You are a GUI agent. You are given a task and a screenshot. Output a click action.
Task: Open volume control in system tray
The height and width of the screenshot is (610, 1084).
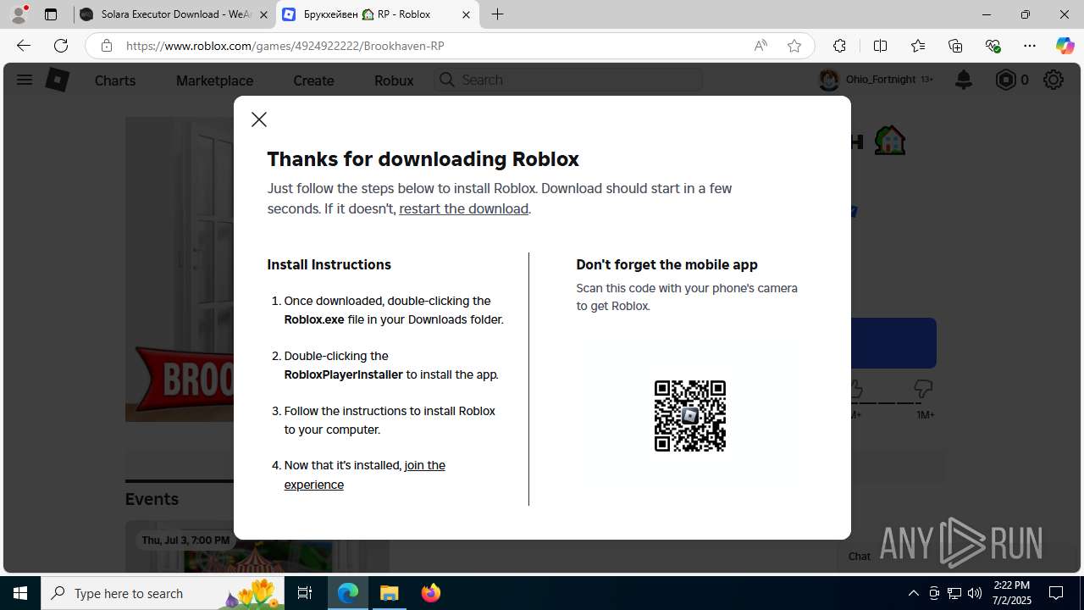[975, 593]
